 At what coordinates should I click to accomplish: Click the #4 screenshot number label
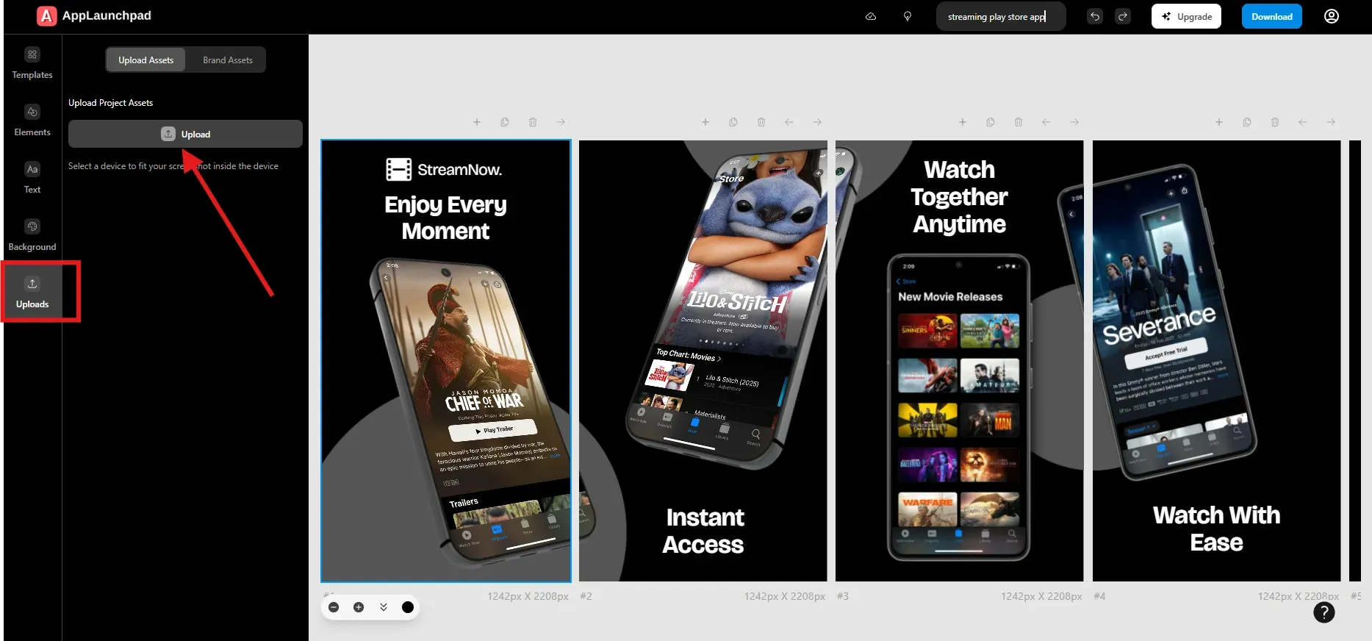tap(1099, 596)
